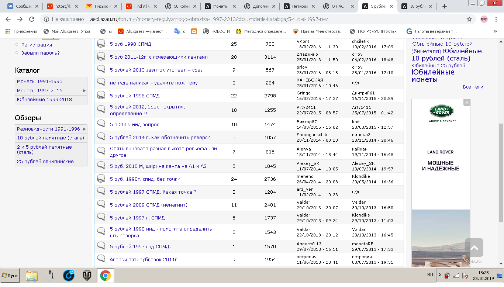Show hidden bookmarks with the chevron

pyautogui.click(x=495, y=31)
